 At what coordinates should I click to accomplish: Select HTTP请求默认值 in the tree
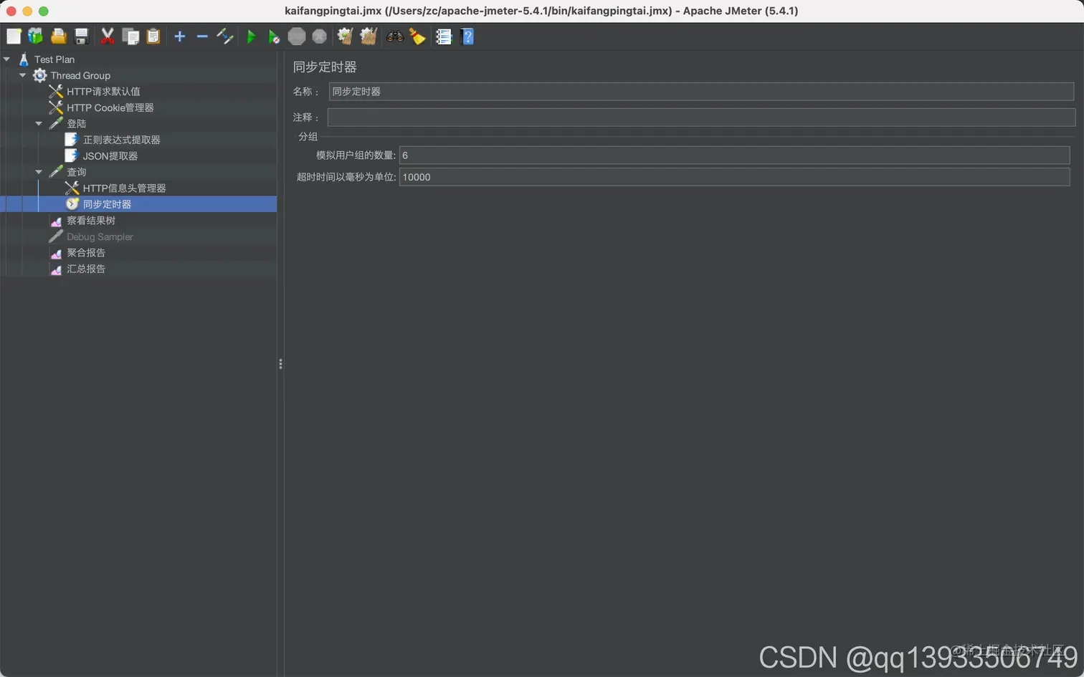[x=103, y=92]
